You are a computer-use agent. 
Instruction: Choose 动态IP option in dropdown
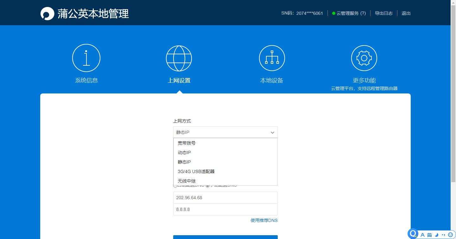tap(184, 152)
